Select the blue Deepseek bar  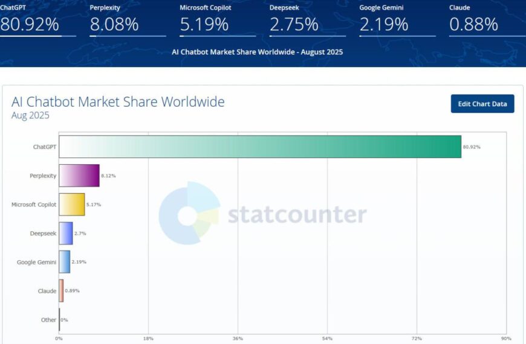66,233
